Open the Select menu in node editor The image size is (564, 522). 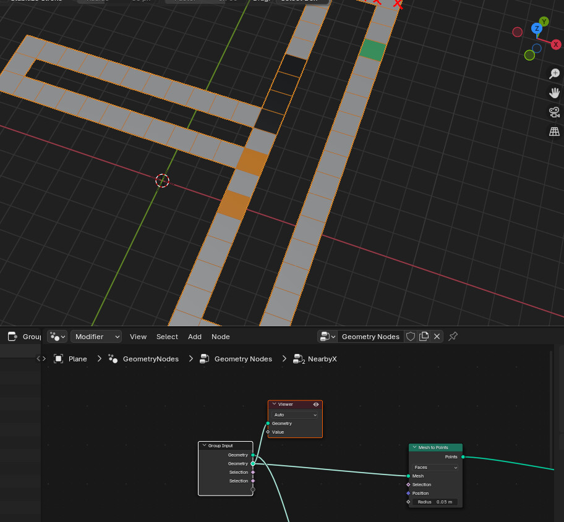tap(167, 337)
